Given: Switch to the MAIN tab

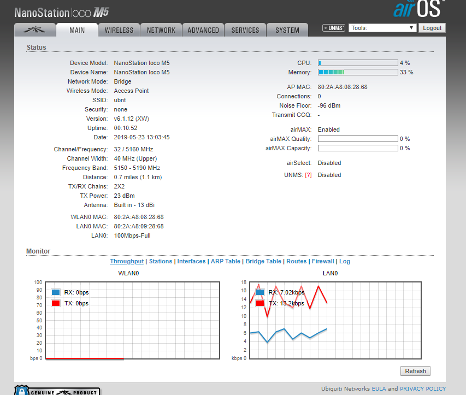Looking at the screenshot, I should (x=77, y=30).
